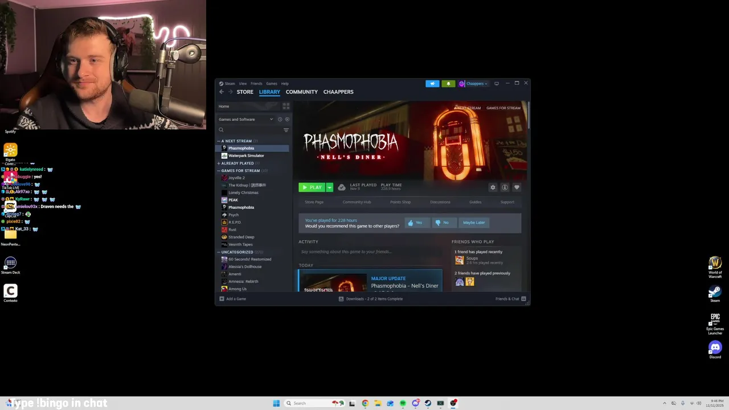Viewport: 729px width, 410px height.
Task: Open Phasmophobia game settings gear icon
Action: click(x=493, y=187)
